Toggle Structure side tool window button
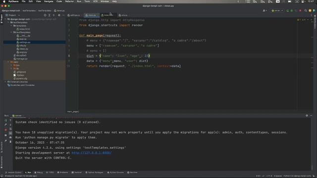The width and height of the screenshot is (317, 178). click(x=1, y=147)
